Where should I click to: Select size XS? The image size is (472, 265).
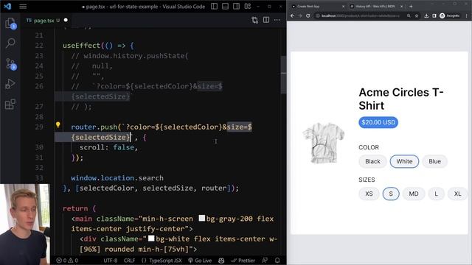(x=369, y=194)
